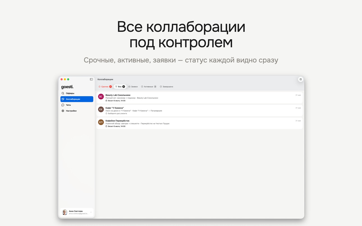Click the КП avatar of Кофейня Перекрёсток

point(101,122)
